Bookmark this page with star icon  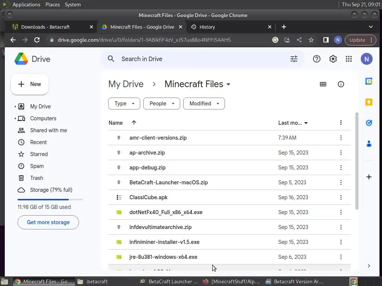click(x=311, y=40)
